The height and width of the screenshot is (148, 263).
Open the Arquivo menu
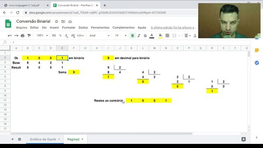pos(21,28)
